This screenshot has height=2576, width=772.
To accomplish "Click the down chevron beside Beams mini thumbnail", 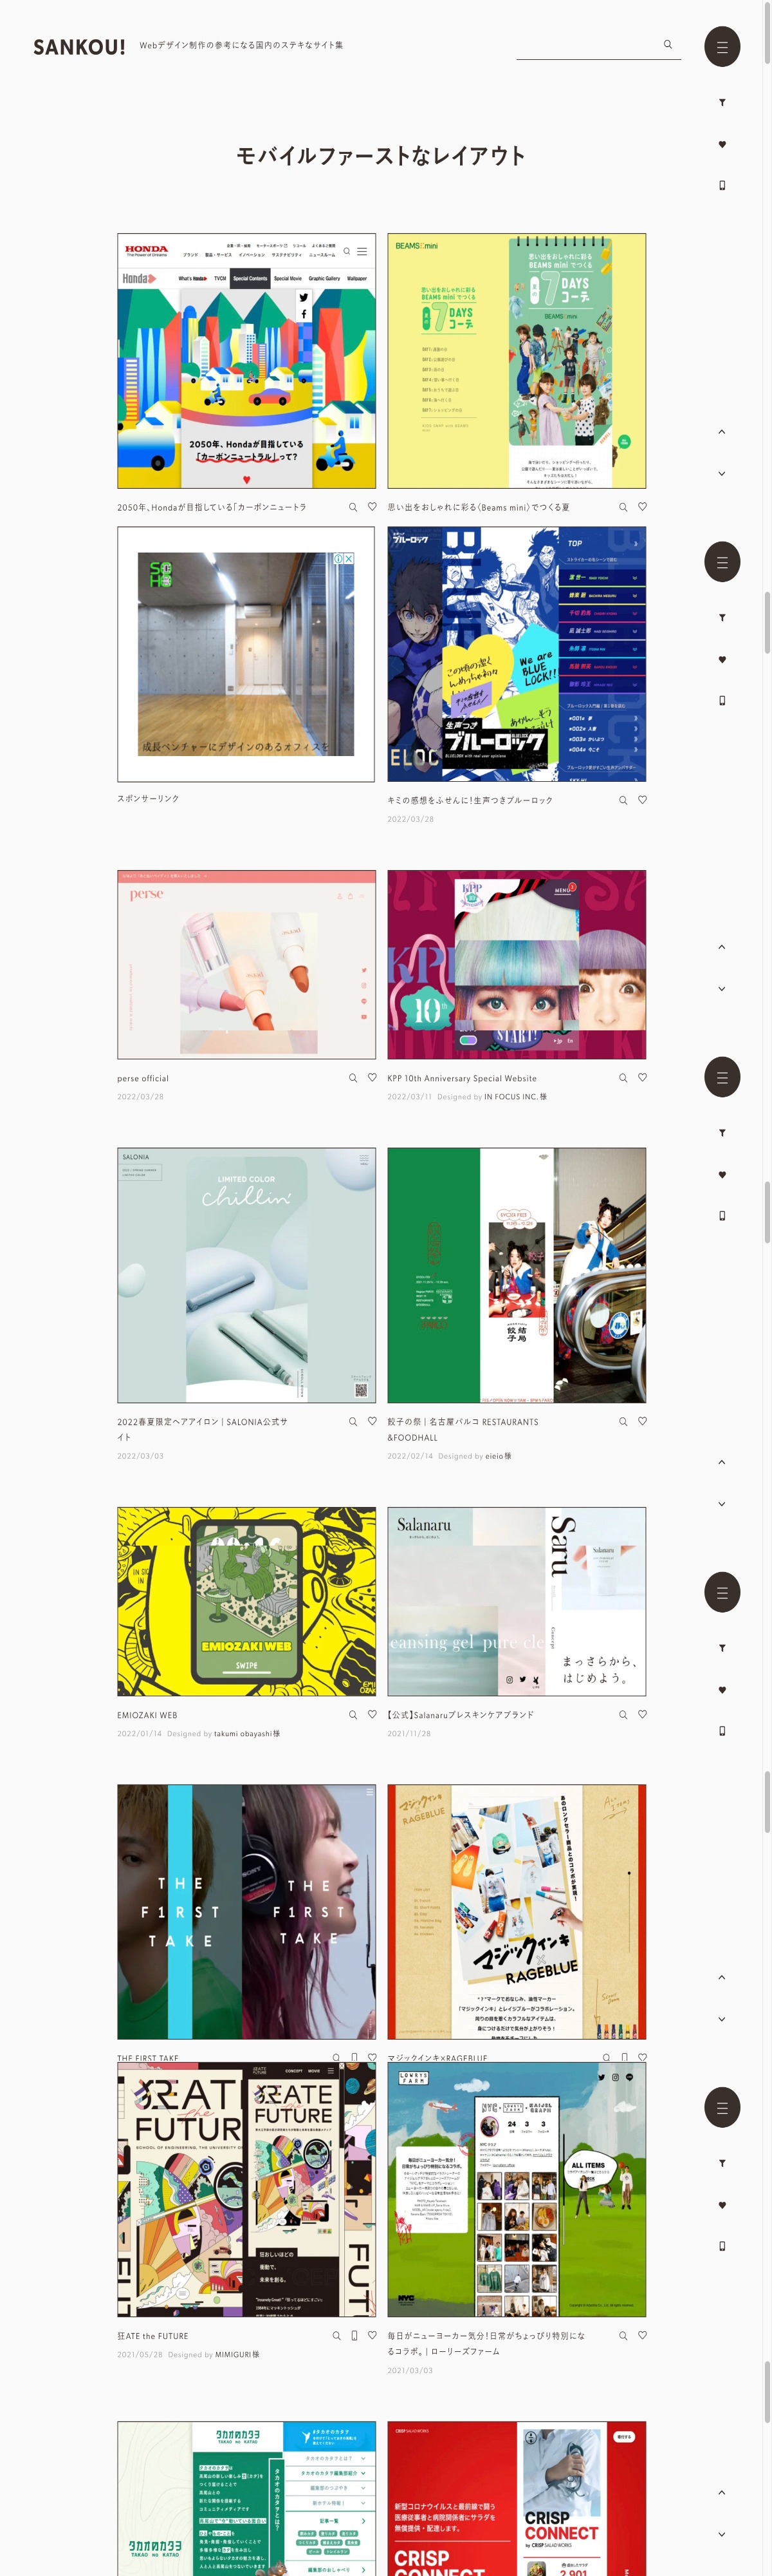I will [x=721, y=474].
